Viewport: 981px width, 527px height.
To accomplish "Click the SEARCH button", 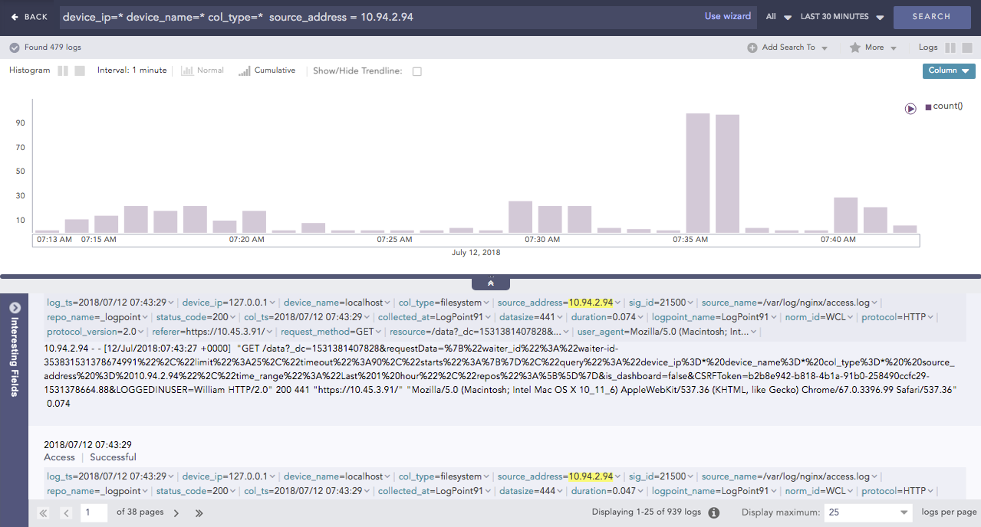I will (931, 17).
